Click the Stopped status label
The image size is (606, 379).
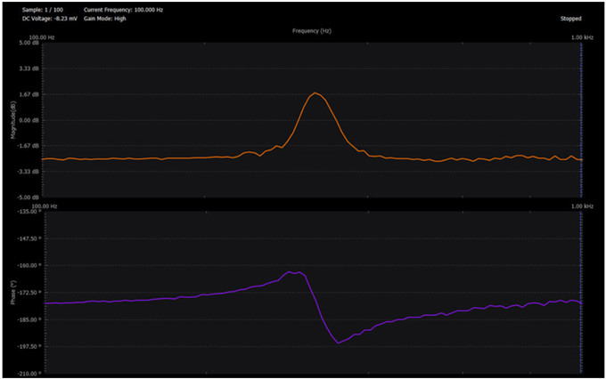571,19
